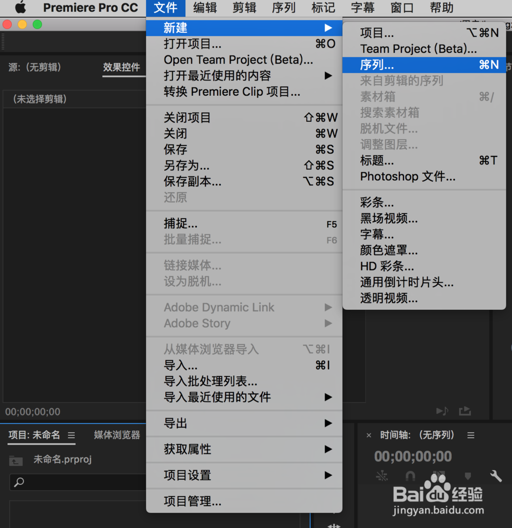Expand the Adobe Story submenu
The width and height of the screenshot is (512, 528).
(244, 323)
